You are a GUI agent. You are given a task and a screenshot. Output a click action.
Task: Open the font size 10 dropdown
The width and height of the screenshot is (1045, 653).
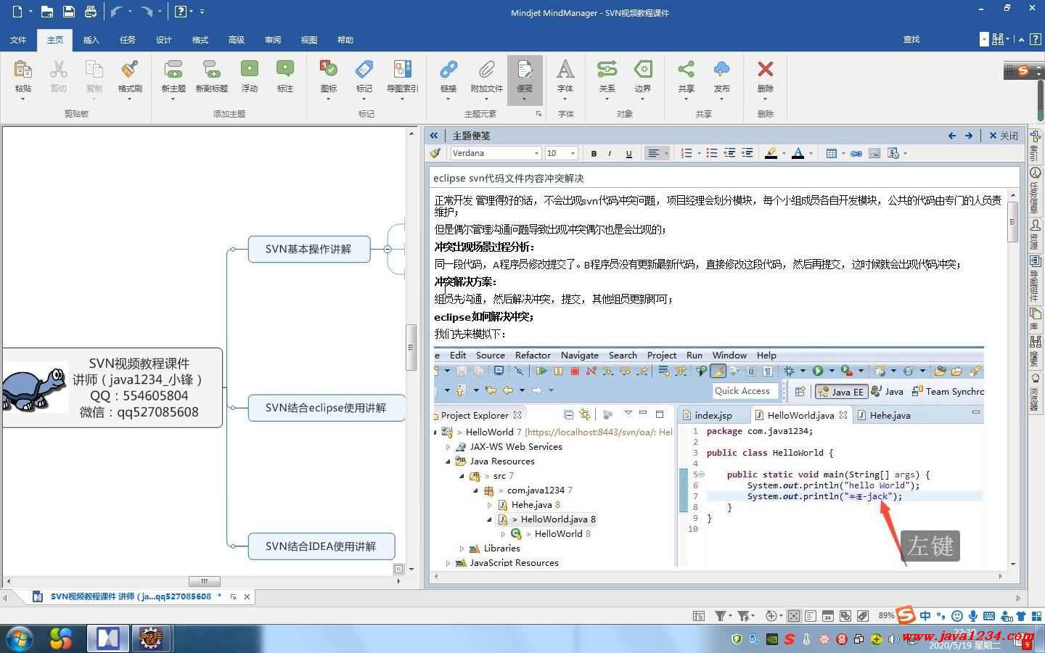pyautogui.click(x=573, y=153)
